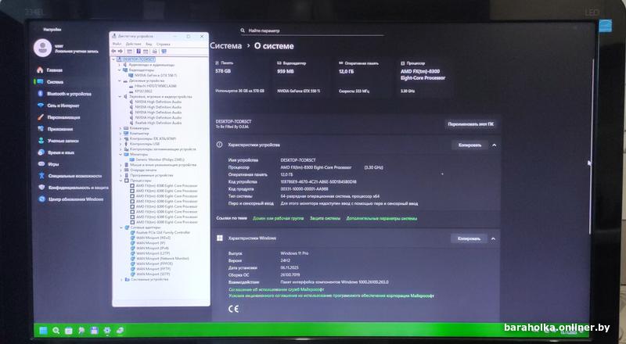This screenshot has height=344, width=626.
Task: Open taskbar Search
Action: click(56, 331)
